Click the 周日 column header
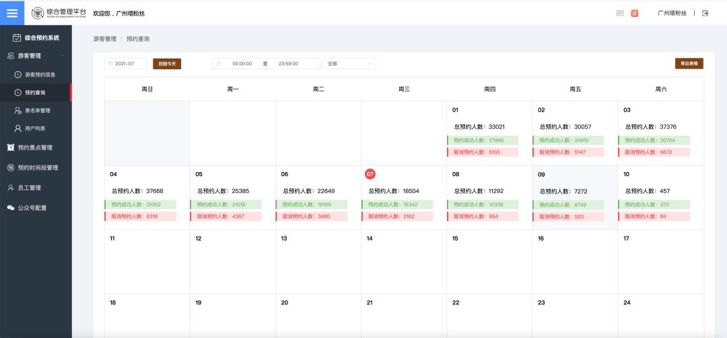Screen dimensions: 727x338 pyautogui.click(x=147, y=89)
